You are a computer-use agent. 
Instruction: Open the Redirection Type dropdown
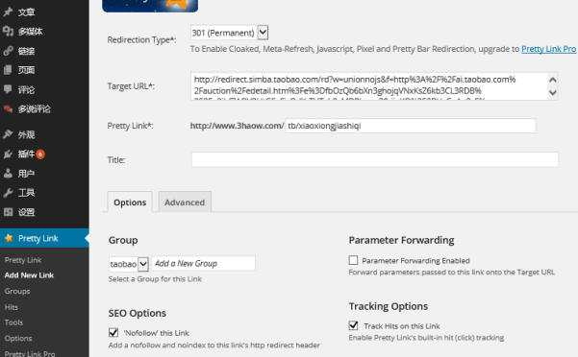coord(229,33)
